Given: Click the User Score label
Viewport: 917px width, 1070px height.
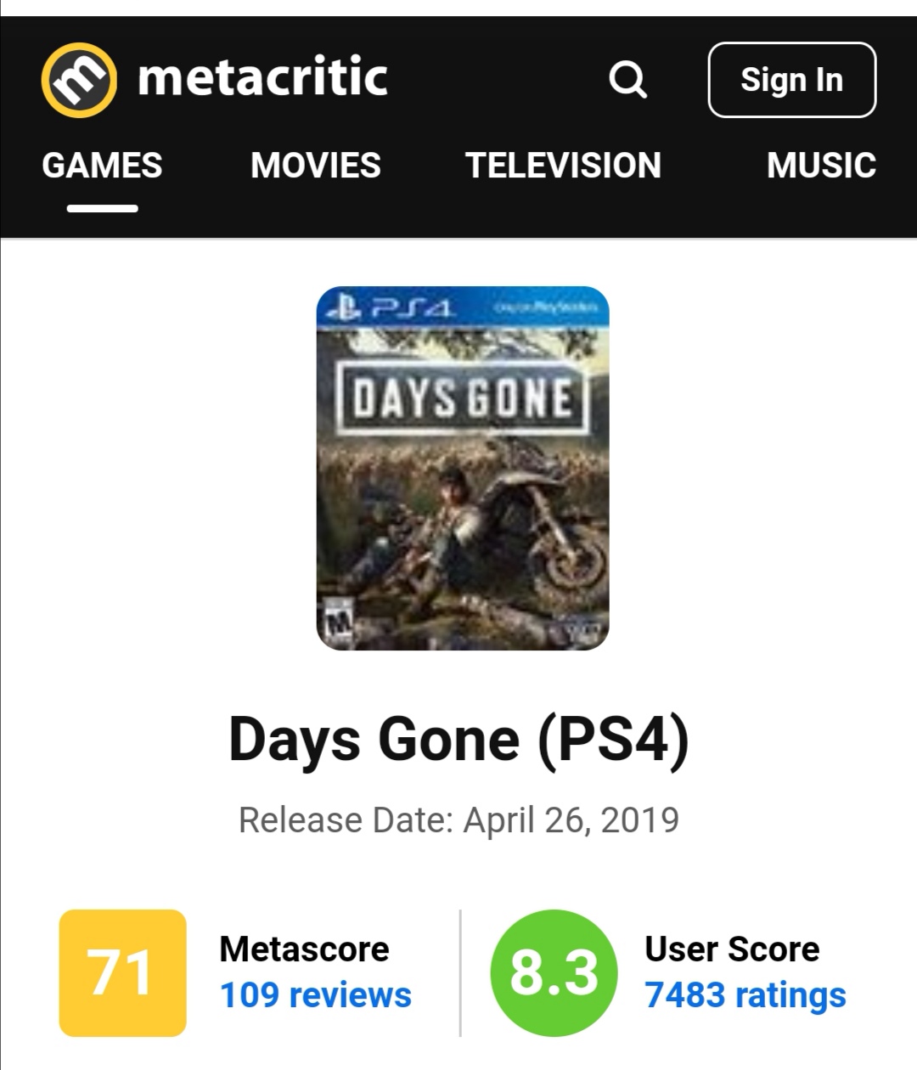Looking at the screenshot, I should [x=732, y=949].
